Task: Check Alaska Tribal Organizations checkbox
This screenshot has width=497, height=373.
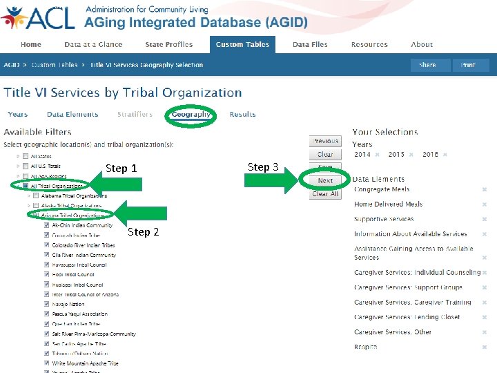Action: (36, 206)
